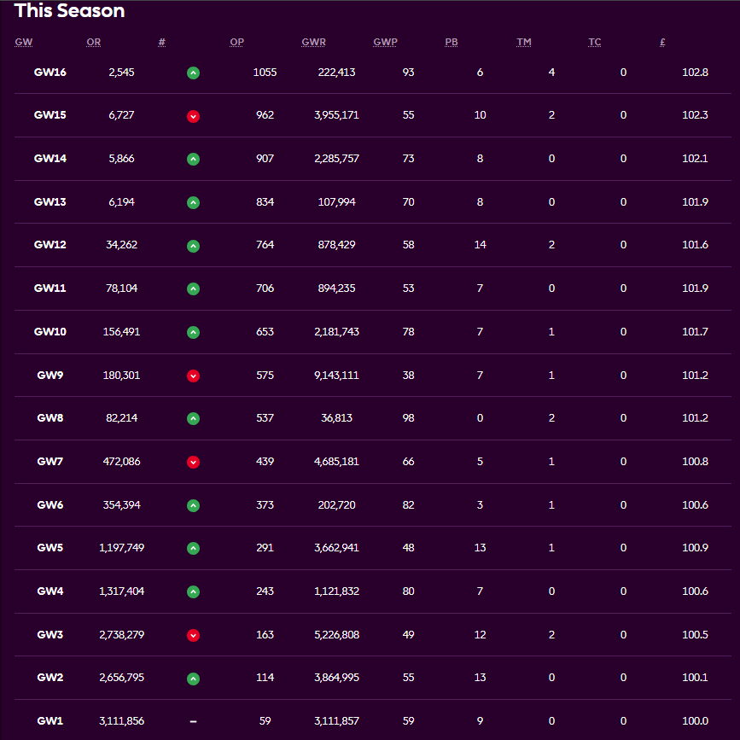740x740 pixels.
Task: Click the green up arrow in GW4 row
Action: [193, 591]
